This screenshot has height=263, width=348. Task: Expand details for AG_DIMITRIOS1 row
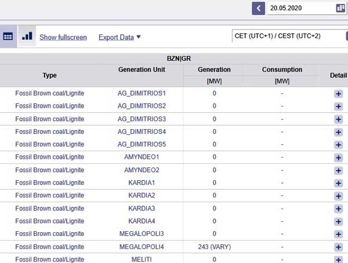(338, 94)
